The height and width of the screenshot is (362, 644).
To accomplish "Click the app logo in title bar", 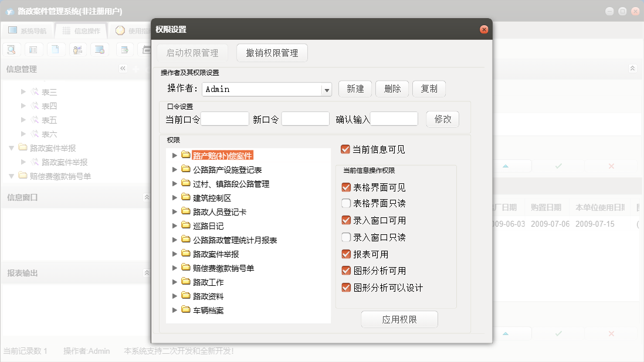I will pos(9,12).
